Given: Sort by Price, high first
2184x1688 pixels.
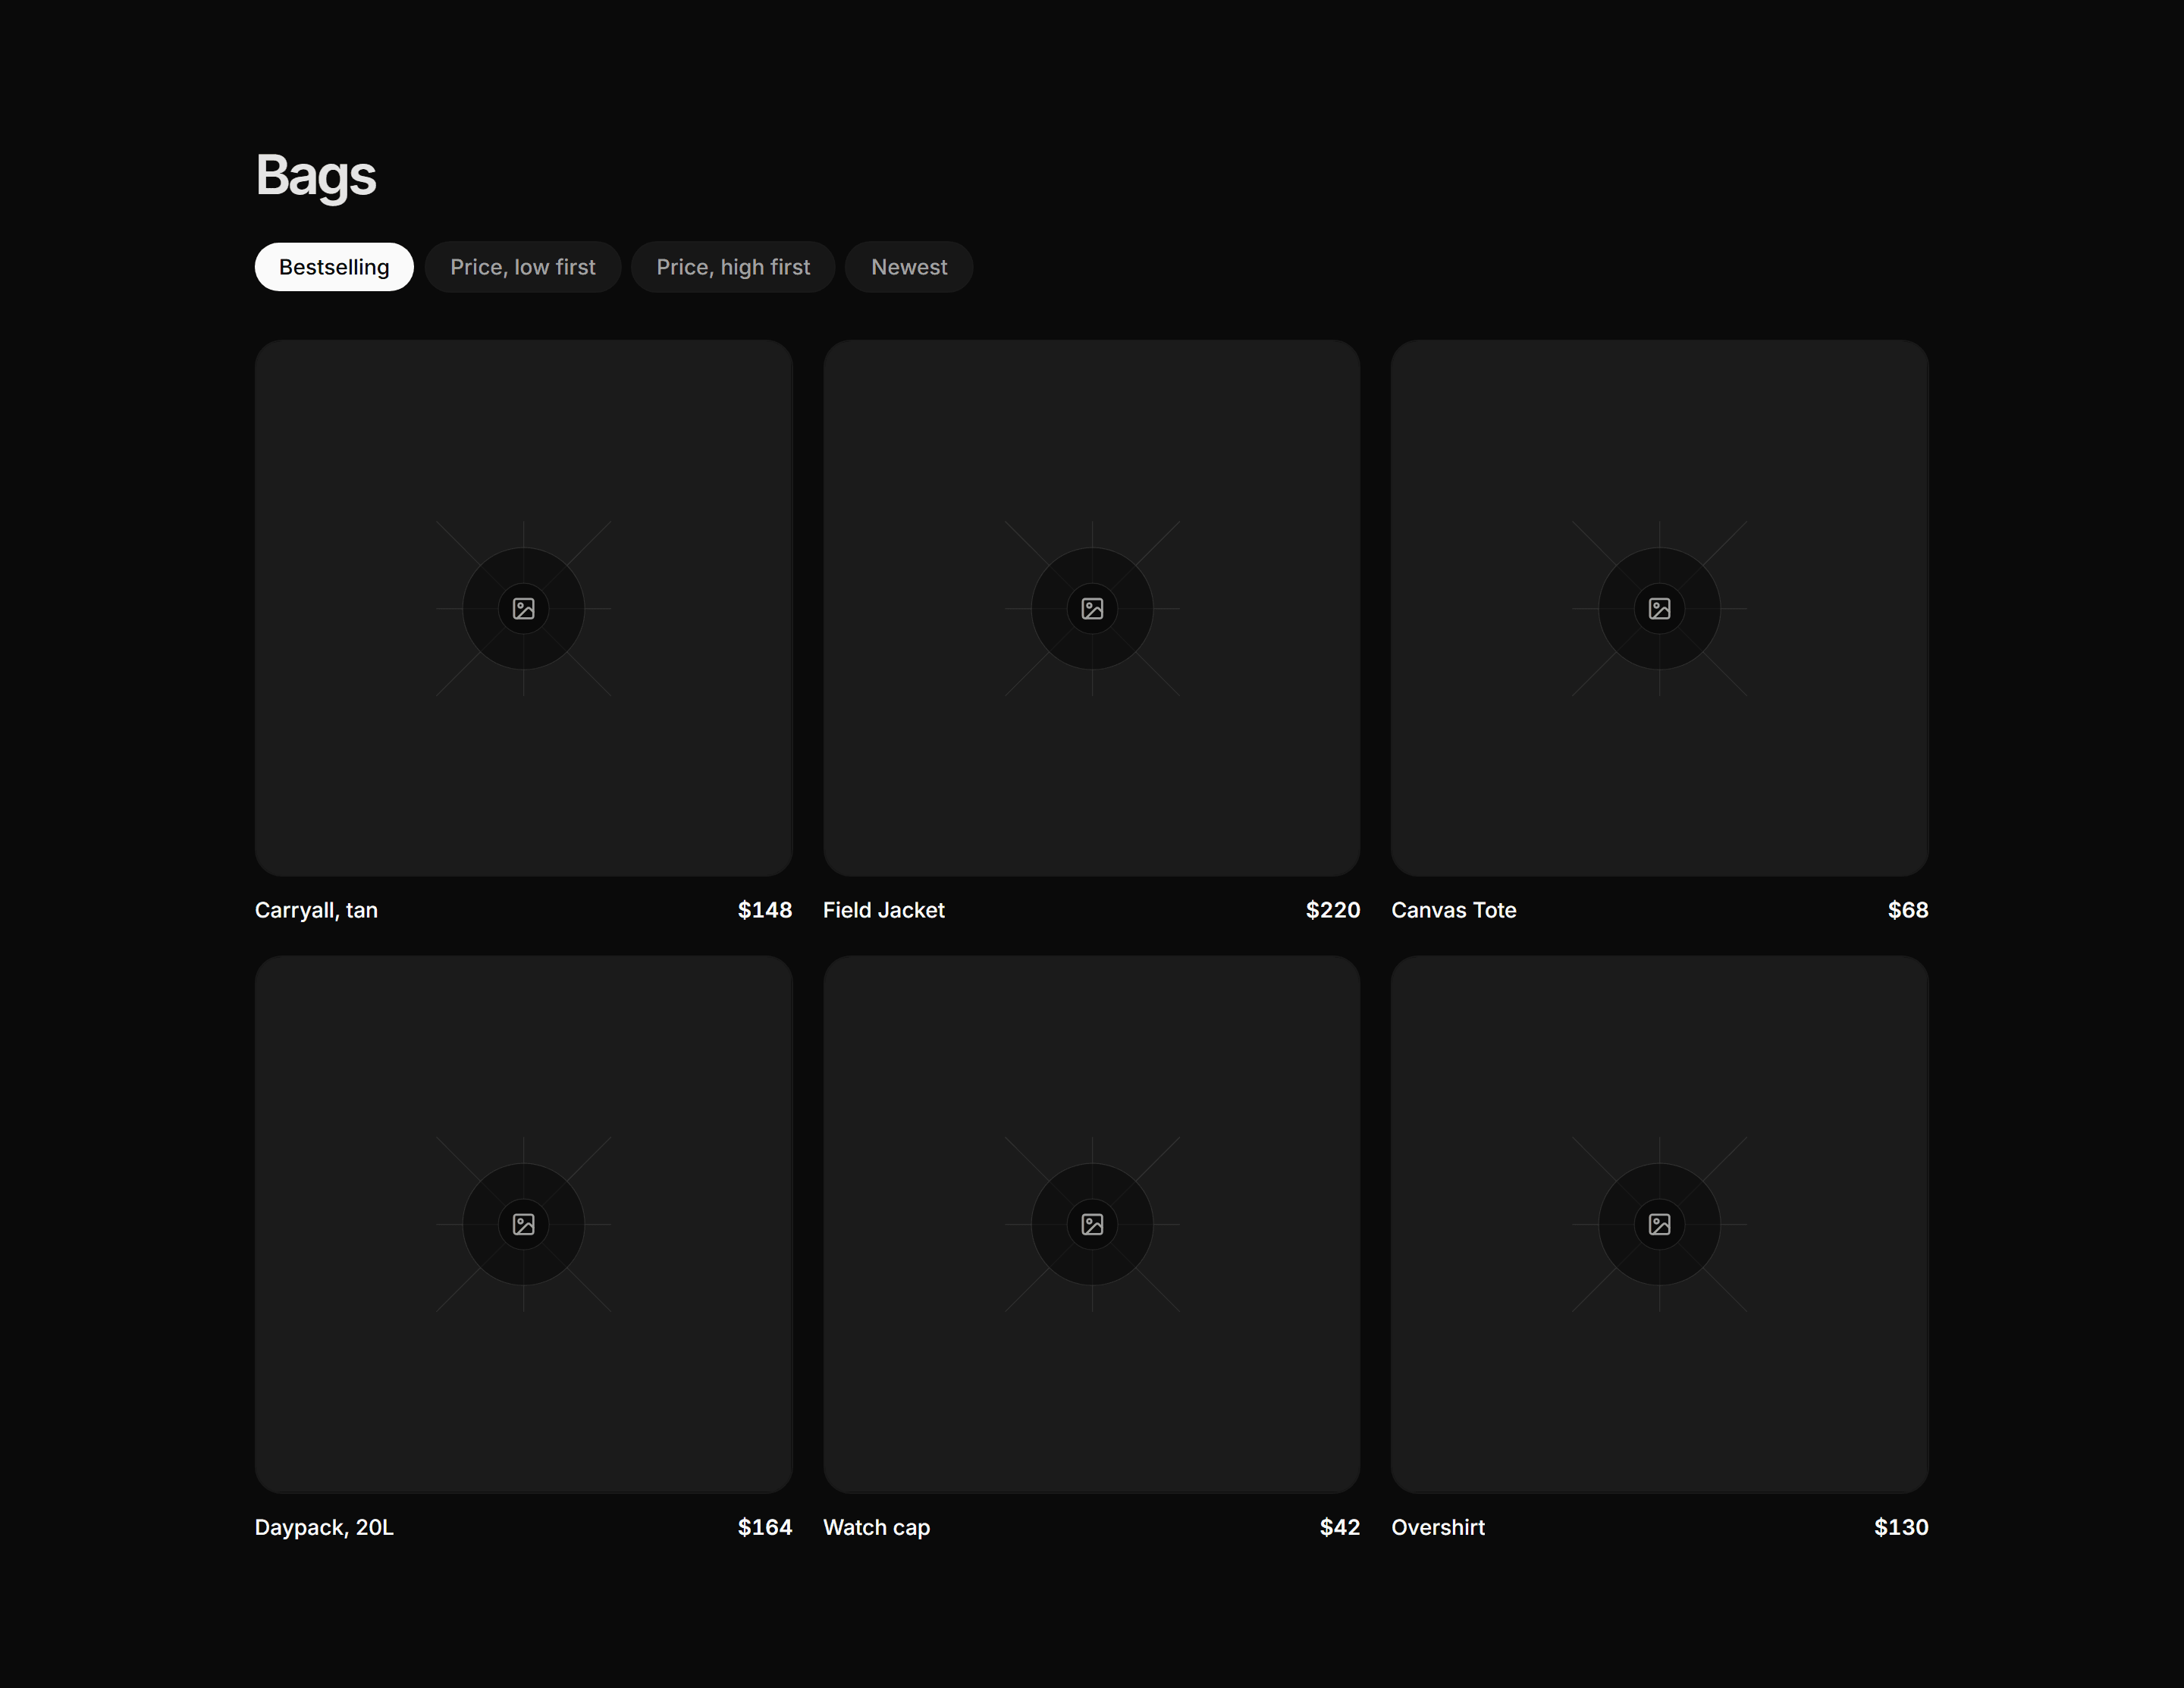Looking at the screenshot, I should click(x=733, y=267).
